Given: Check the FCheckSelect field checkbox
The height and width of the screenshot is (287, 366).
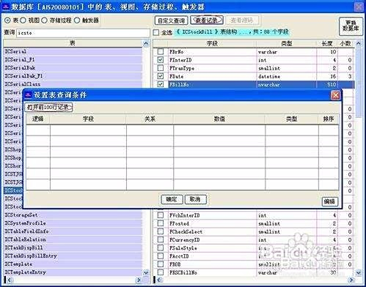Looking at the screenshot, I should point(161,231).
